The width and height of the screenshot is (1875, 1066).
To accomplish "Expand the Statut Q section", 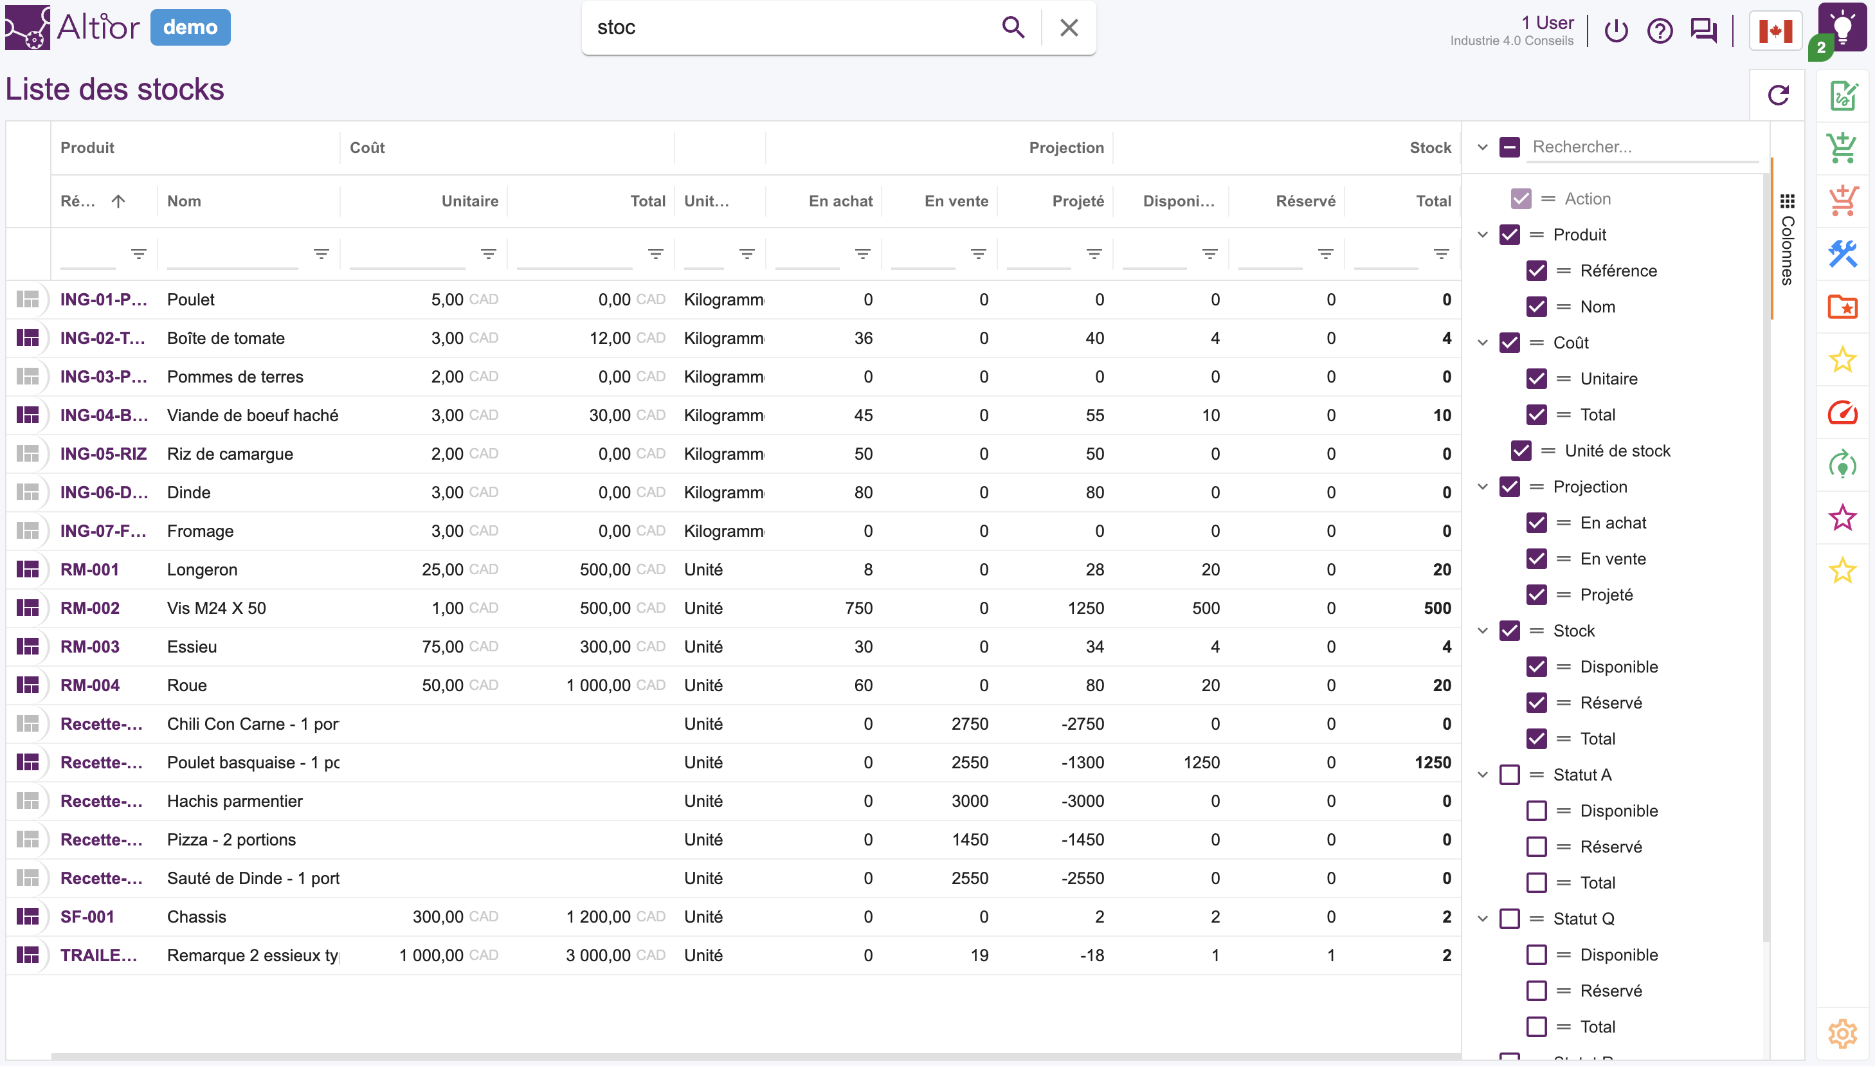I will coord(1483,918).
